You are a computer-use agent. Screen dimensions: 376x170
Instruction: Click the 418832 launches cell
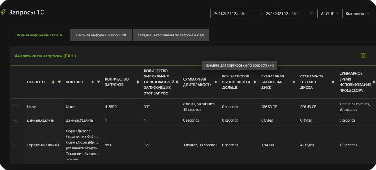coord(111,107)
